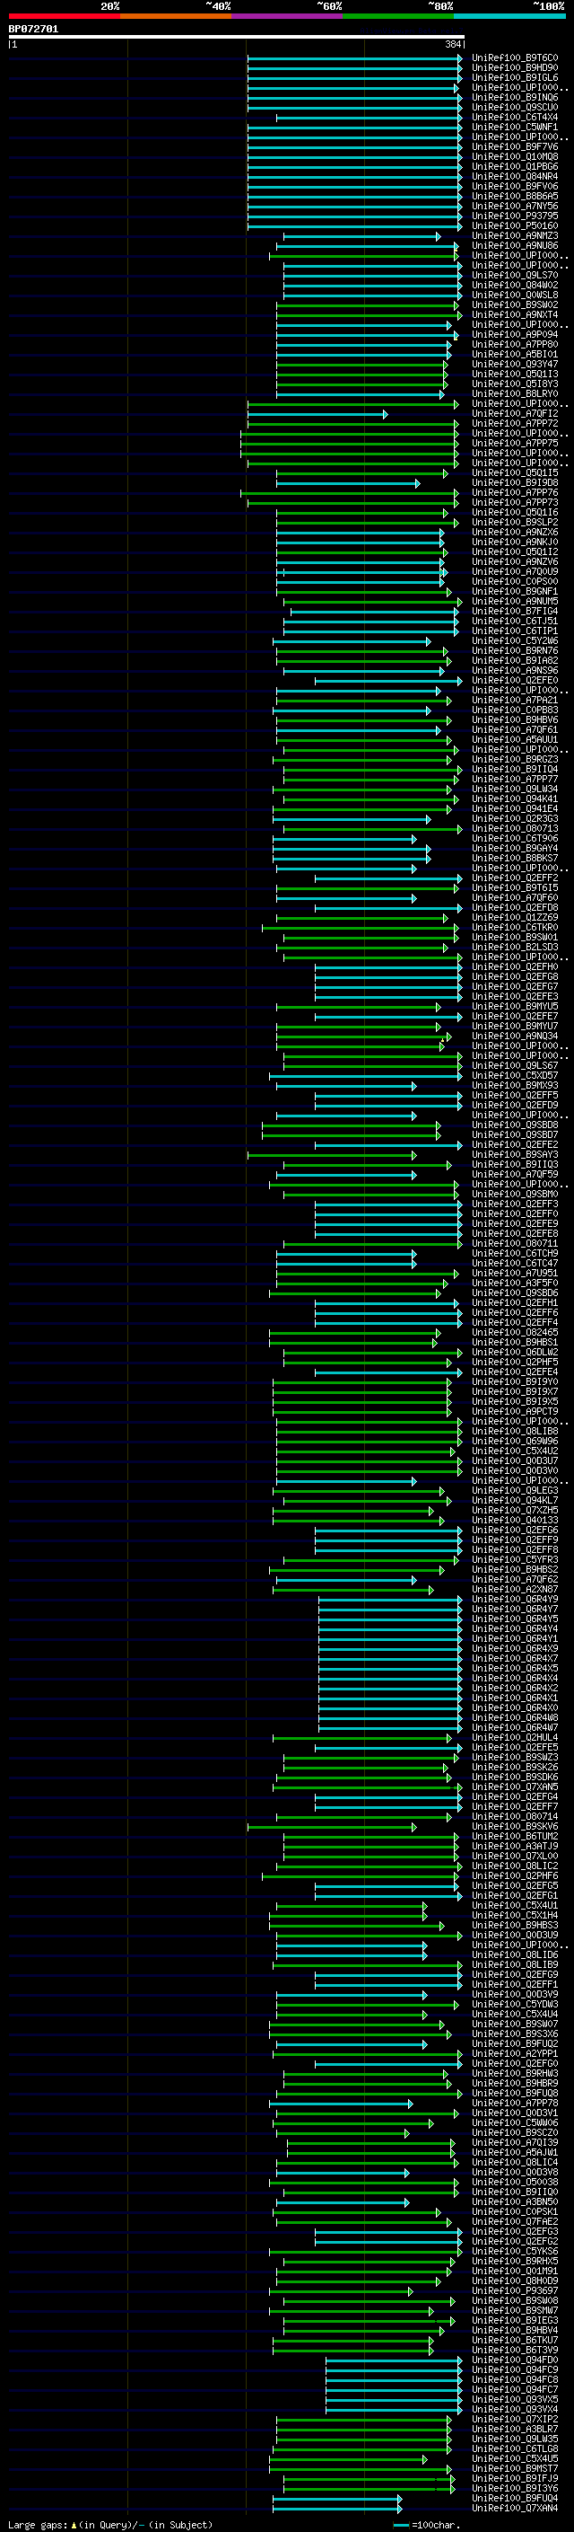Select hit label UniRef100_A9P094
This screenshot has height=2532, width=574.
(515, 334)
